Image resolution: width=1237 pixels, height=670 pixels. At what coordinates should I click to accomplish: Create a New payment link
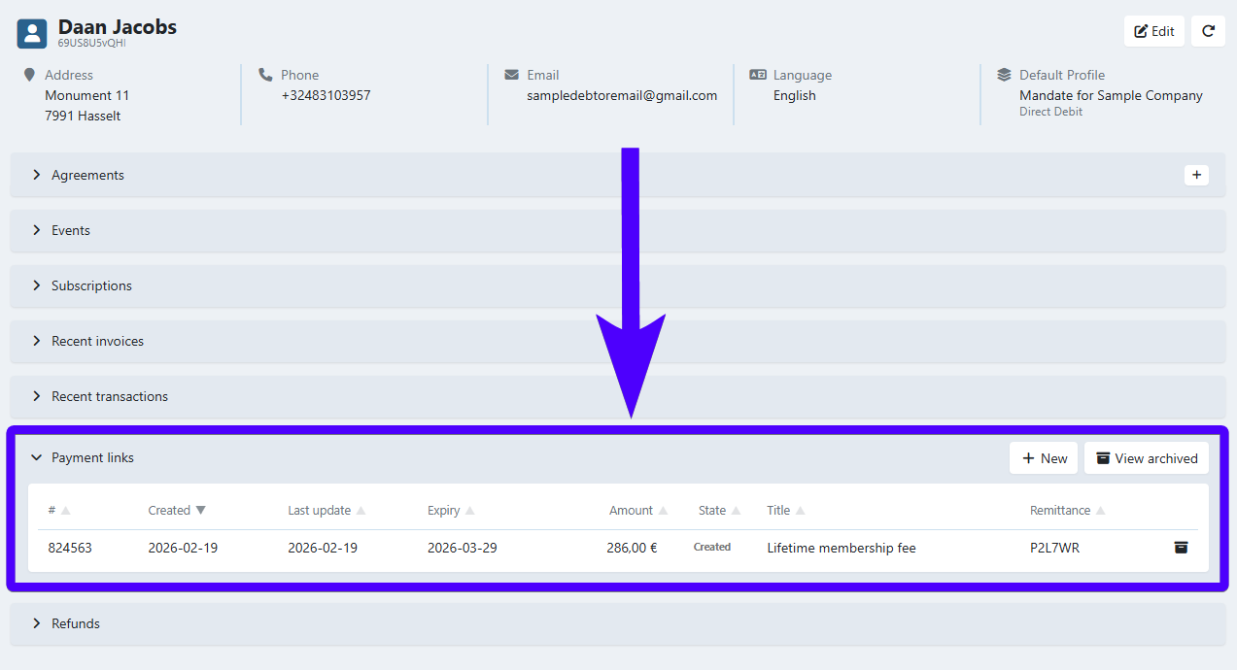(1044, 458)
